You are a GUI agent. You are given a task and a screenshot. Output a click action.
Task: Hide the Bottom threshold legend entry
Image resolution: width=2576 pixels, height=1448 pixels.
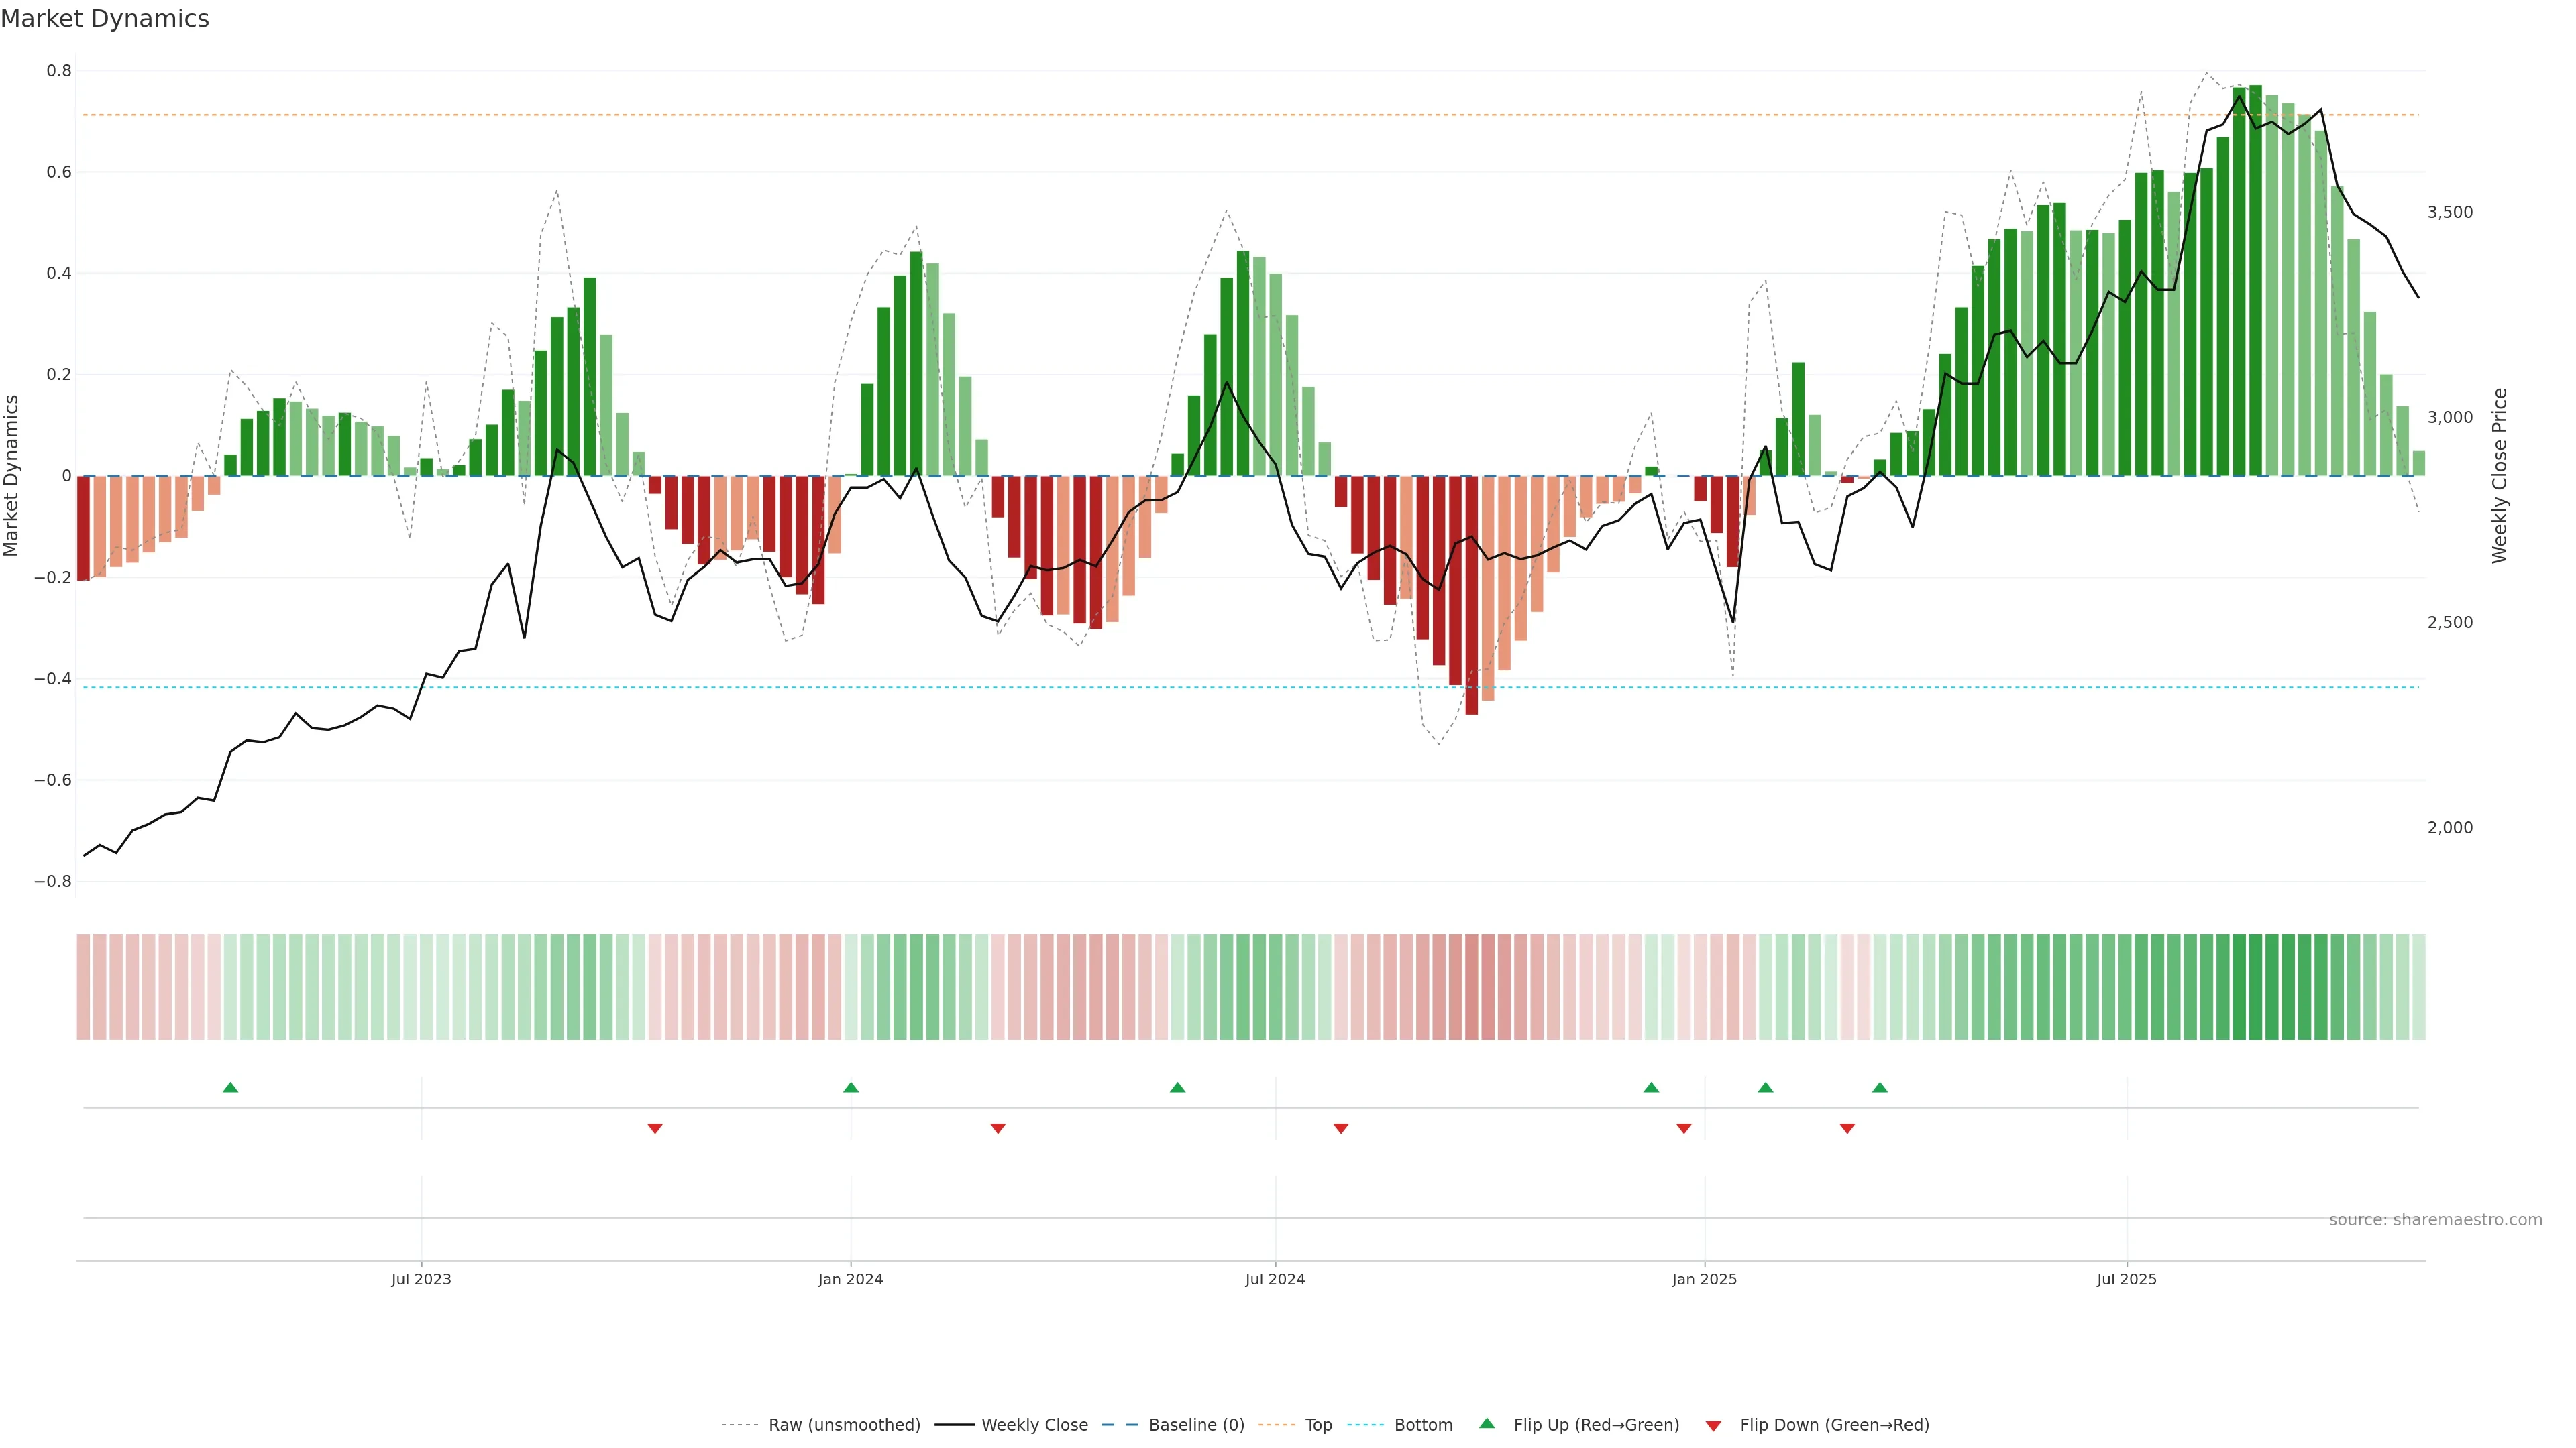tap(1423, 1425)
